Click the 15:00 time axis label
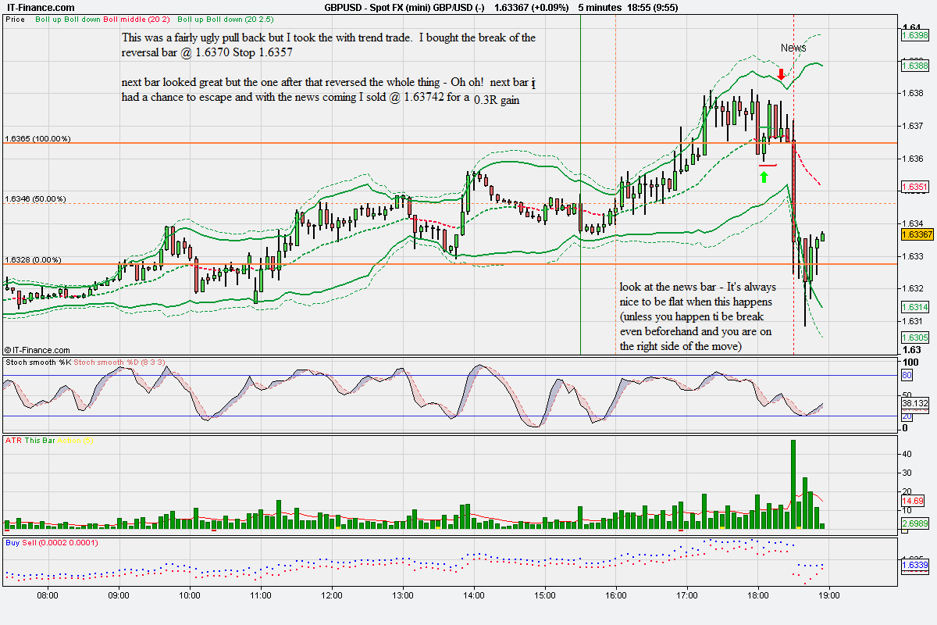This screenshot has width=937, height=625. [545, 595]
